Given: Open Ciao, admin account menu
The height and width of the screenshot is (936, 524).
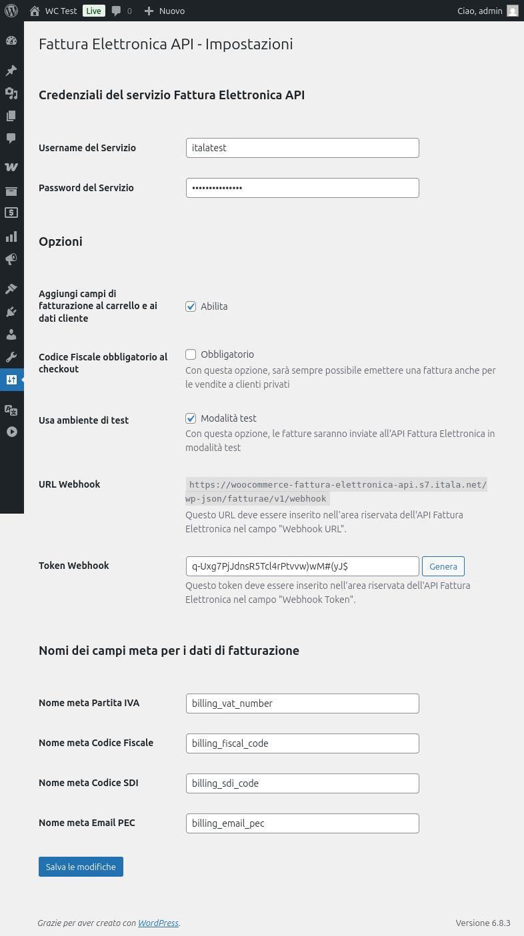Looking at the screenshot, I should coord(480,11).
